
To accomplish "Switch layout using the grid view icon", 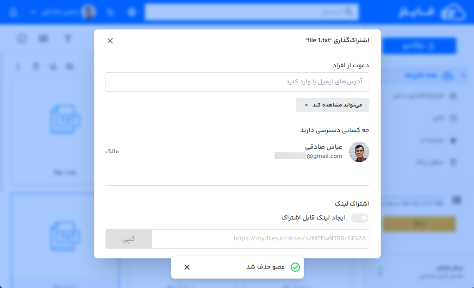I will click(x=43, y=39).
